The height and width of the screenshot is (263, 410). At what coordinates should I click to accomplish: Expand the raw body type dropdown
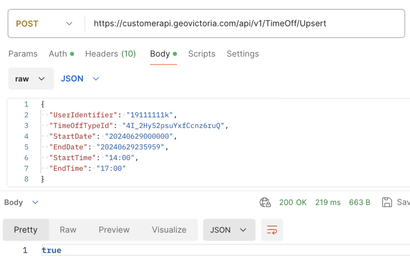pyautogui.click(x=31, y=79)
